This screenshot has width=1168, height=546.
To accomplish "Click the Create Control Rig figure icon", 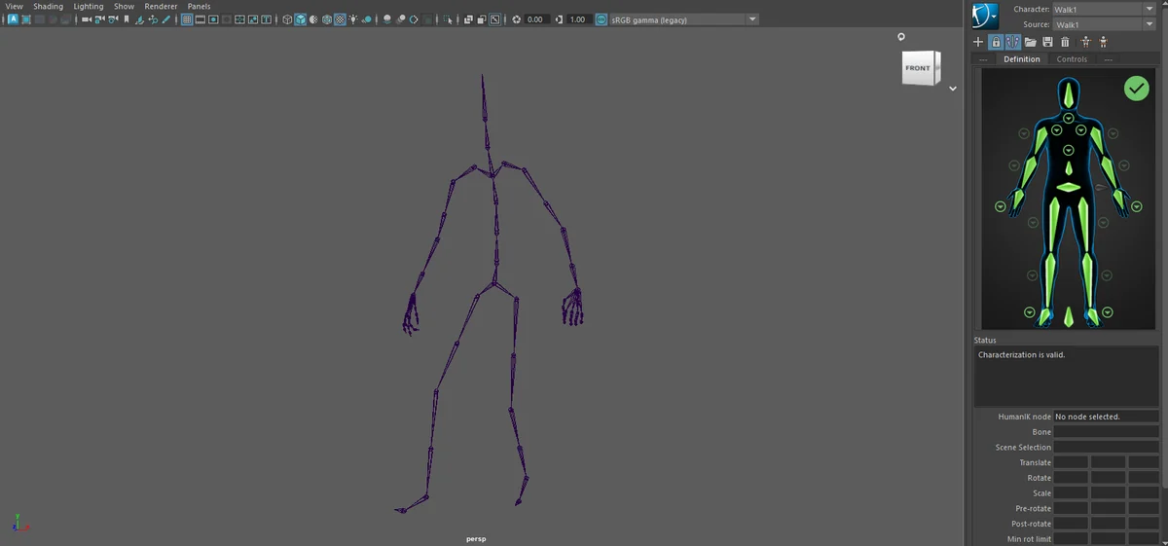I will (1085, 42).
